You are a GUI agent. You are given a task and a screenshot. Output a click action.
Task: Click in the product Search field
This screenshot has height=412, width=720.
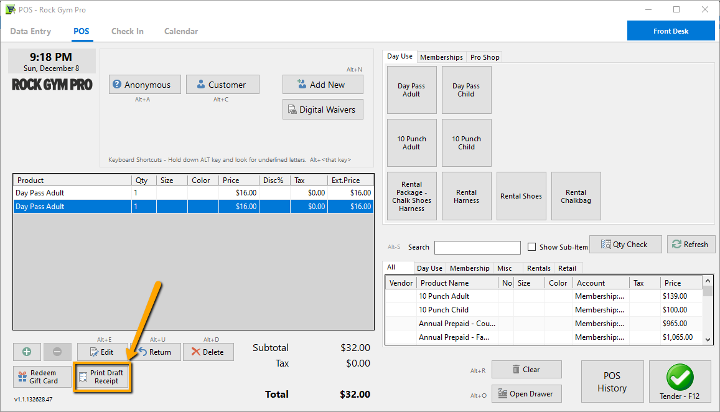click(x=477, y=248)
